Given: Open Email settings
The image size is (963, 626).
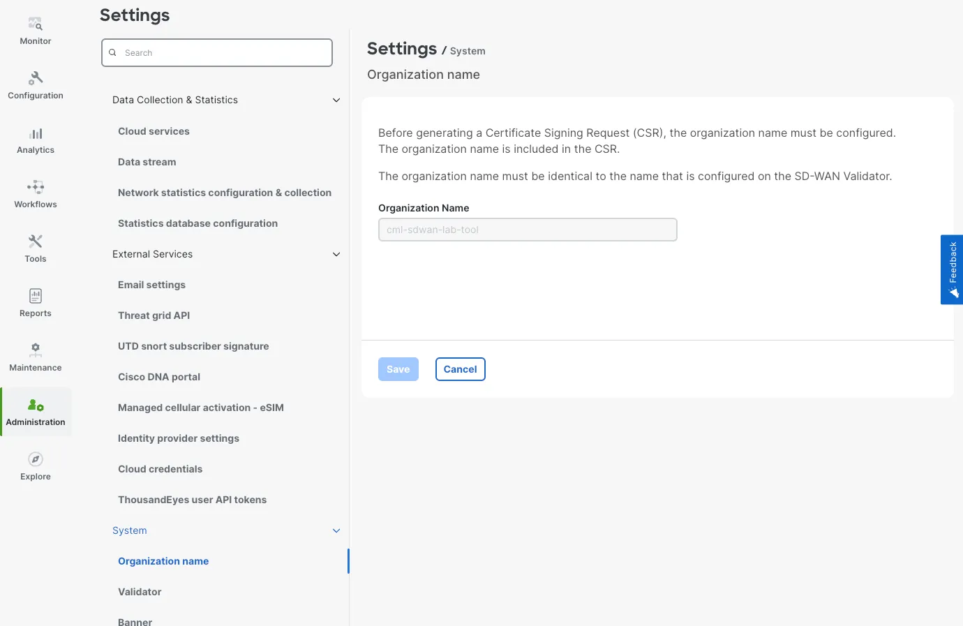Looking at the screenshot, I should [x=151, y=285].
